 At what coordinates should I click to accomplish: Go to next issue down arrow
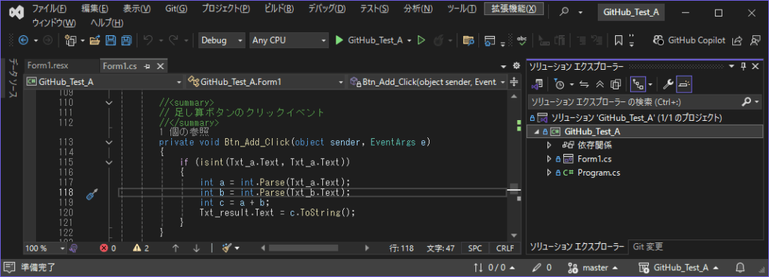click(197, 248)
